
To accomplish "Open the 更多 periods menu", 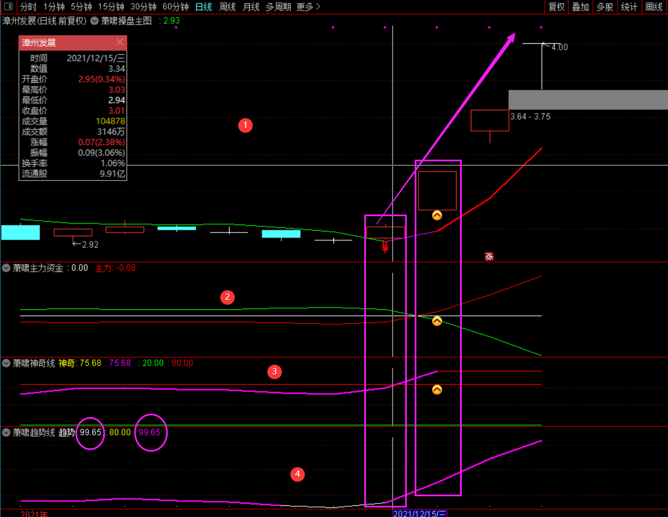I will pyautogui.click(x=308, y=7).
